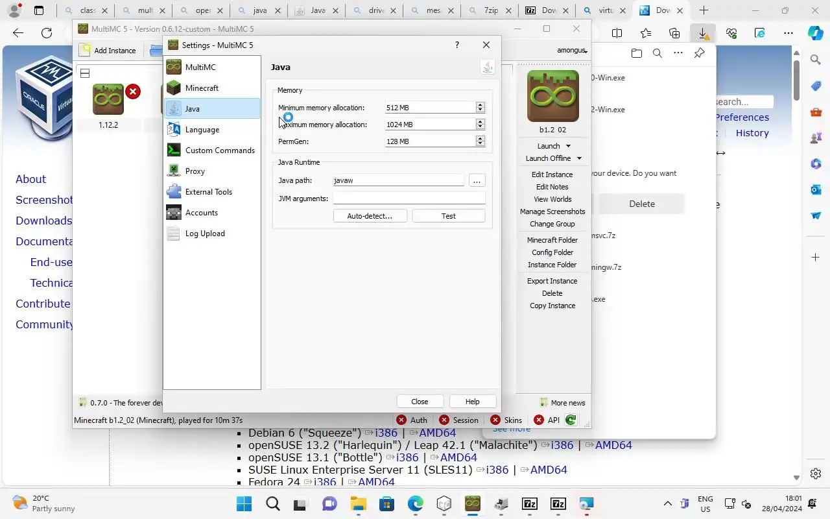
Task: Open History link in browser page
Action: click(x=752, y=133)
